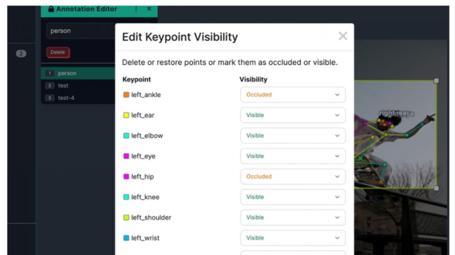Viewport: 455px width, 255px height.
Task: Select the person annotation in list
Action: click(x=67, y=73)
